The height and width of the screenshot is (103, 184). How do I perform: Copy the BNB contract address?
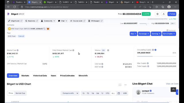click(44, 29)
